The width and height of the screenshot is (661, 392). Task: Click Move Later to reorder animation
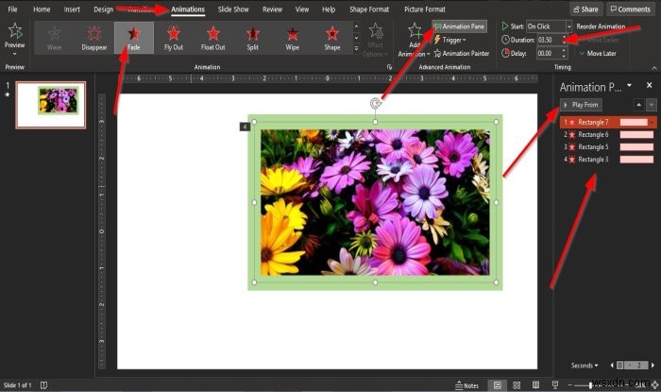pyautogui.click(x=598, y=53)
